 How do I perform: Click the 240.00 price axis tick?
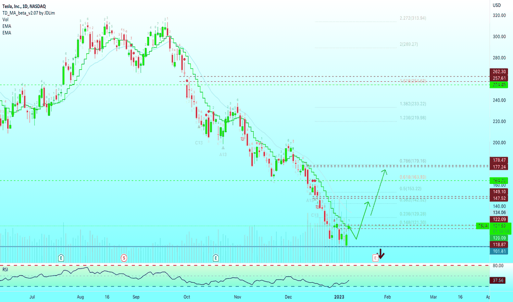click(499, 100)
